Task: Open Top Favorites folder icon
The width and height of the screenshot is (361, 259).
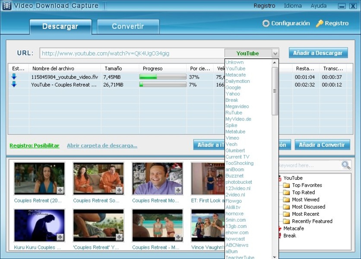Action: [x=286, y=185]
